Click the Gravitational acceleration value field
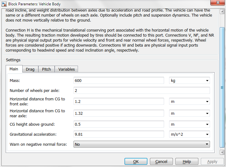This screenshot has width=226, height=167. [119, 134]
